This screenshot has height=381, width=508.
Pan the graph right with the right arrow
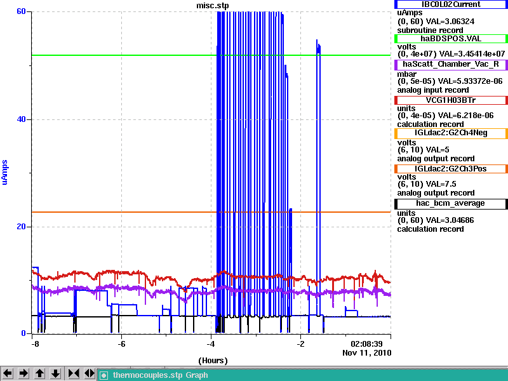(23, 373)
